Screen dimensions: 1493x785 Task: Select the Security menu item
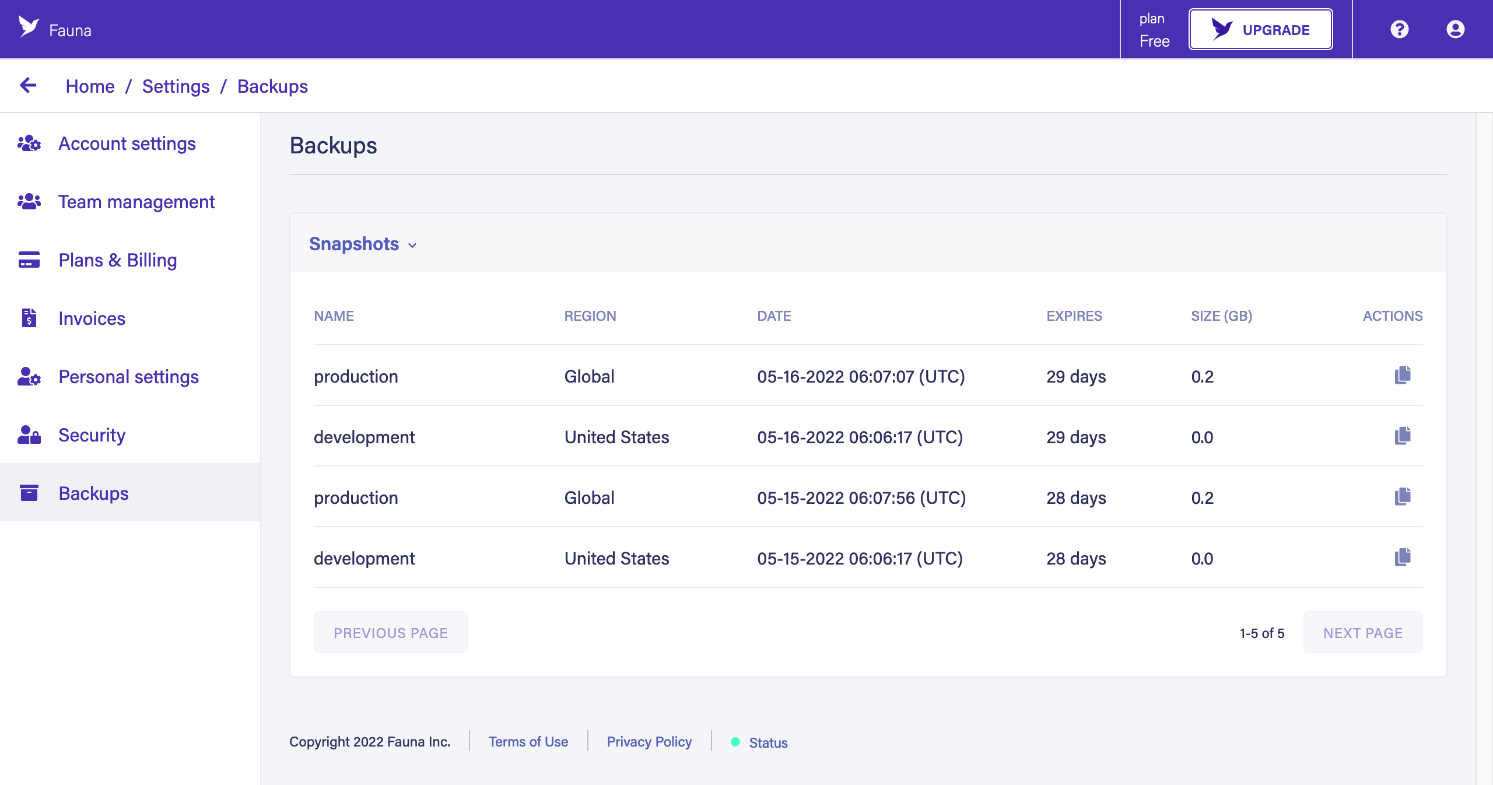click(93, 434)
